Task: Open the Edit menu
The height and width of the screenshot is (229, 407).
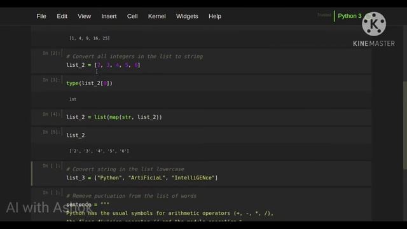Action: (62, 16)
